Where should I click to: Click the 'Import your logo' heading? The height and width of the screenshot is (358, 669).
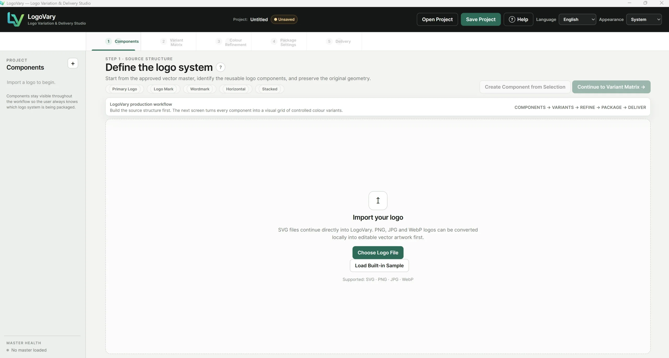pos(378,217)
